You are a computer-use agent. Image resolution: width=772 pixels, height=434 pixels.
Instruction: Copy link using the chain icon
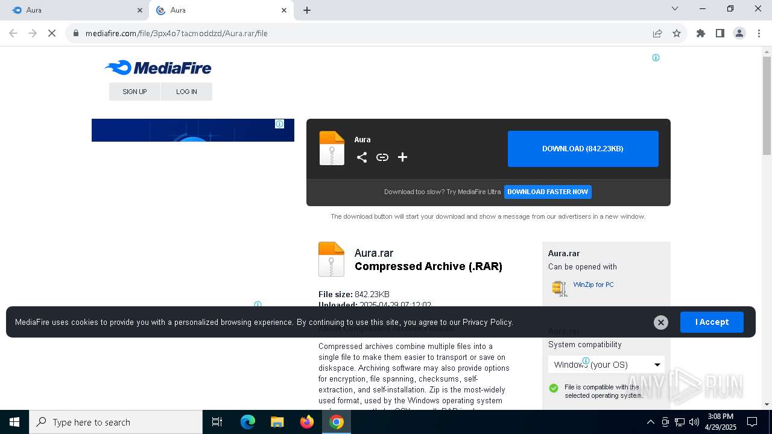[382, 157]
